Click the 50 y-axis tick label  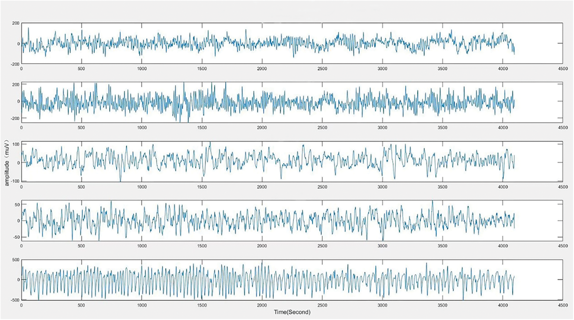[x=17, y=205]
